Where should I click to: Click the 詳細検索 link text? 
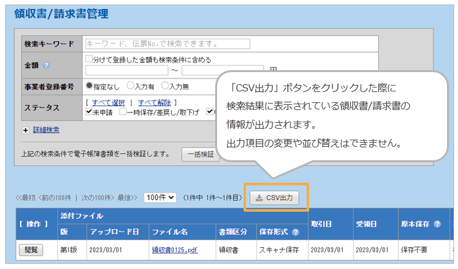46,130
